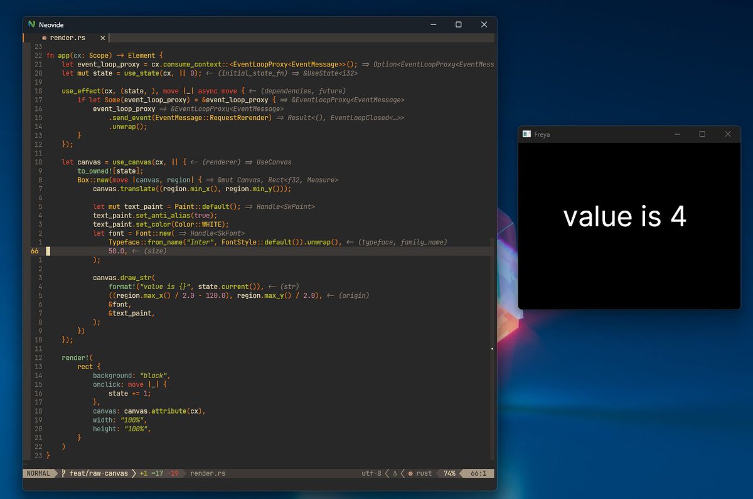Screen dimensions: 753x499
Task: Close the Neovide window
Action: (484, 24)
